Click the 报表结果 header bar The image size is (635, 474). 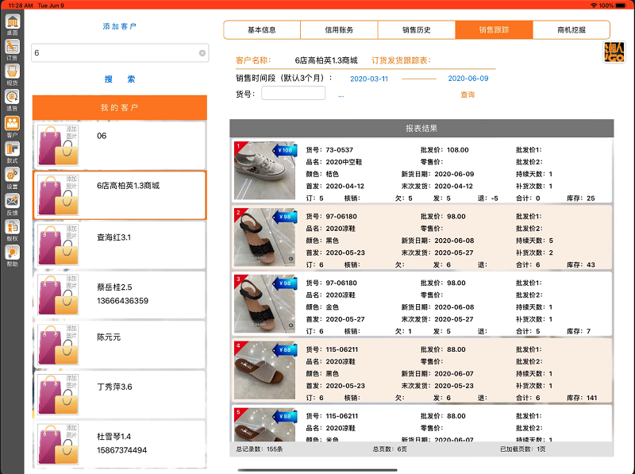(x=421, y=129)
